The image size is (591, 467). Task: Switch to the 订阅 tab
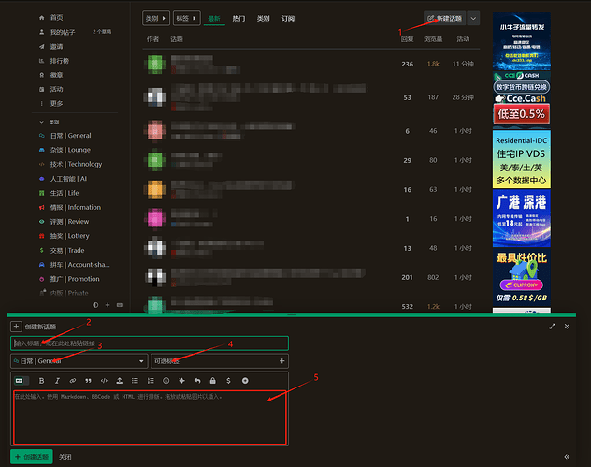pos(288,18)
